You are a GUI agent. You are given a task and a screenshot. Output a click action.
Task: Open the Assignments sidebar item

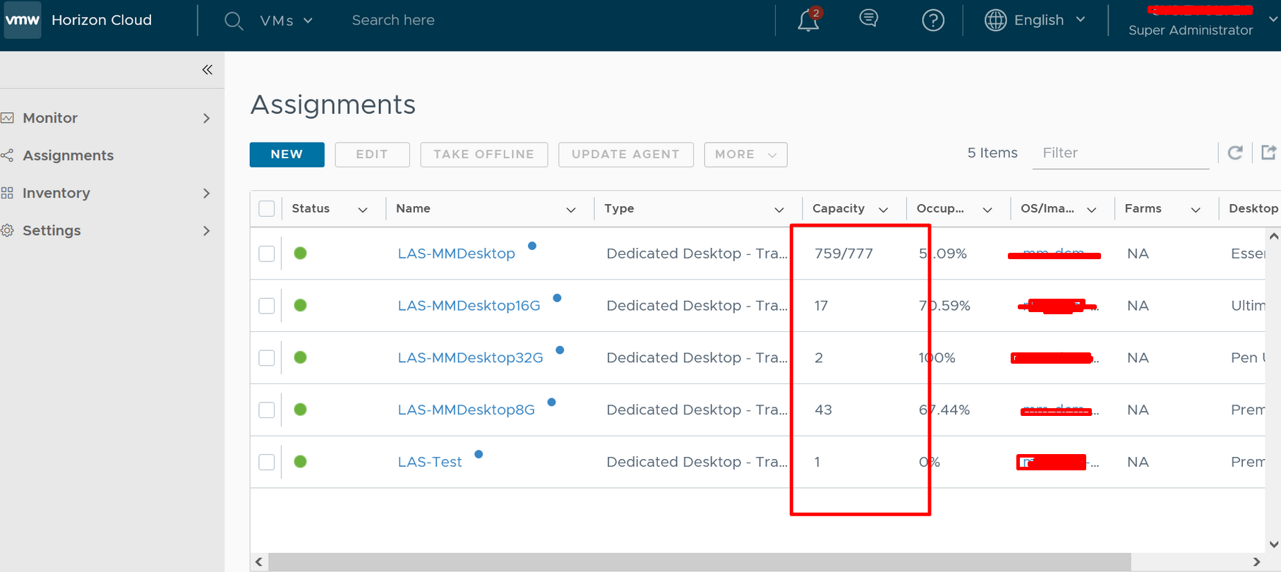pyautogui.click(x=68, y=155)
